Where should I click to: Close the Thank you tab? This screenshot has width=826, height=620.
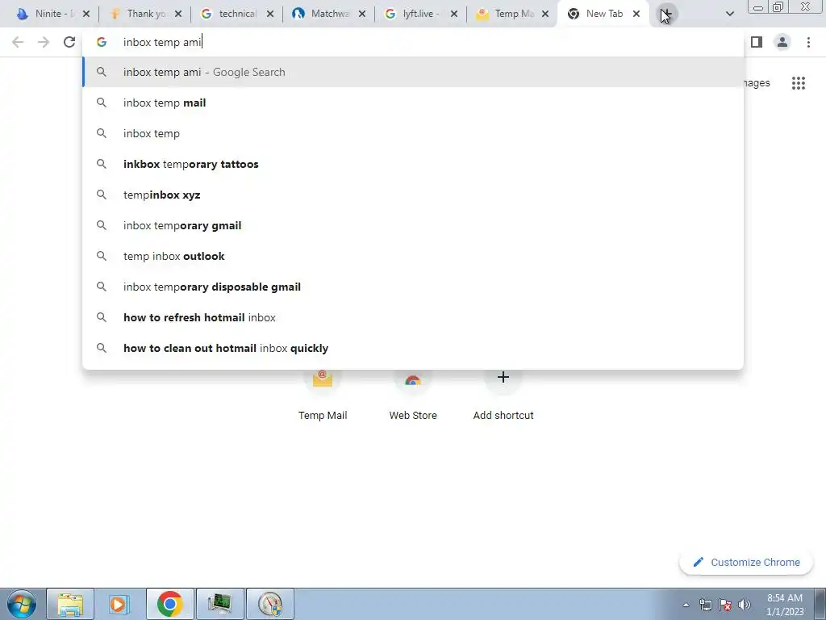178,14
